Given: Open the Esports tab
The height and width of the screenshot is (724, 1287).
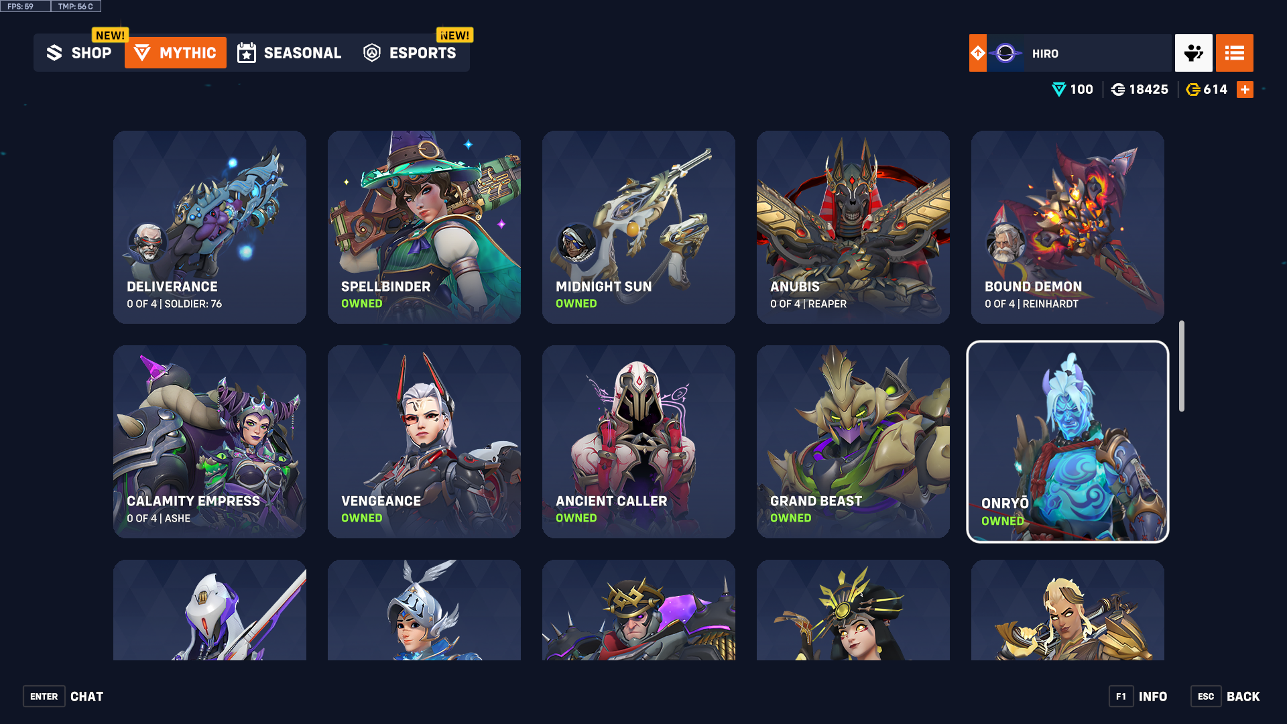Looking at the screenshot, I should click(x=410, y=52).
